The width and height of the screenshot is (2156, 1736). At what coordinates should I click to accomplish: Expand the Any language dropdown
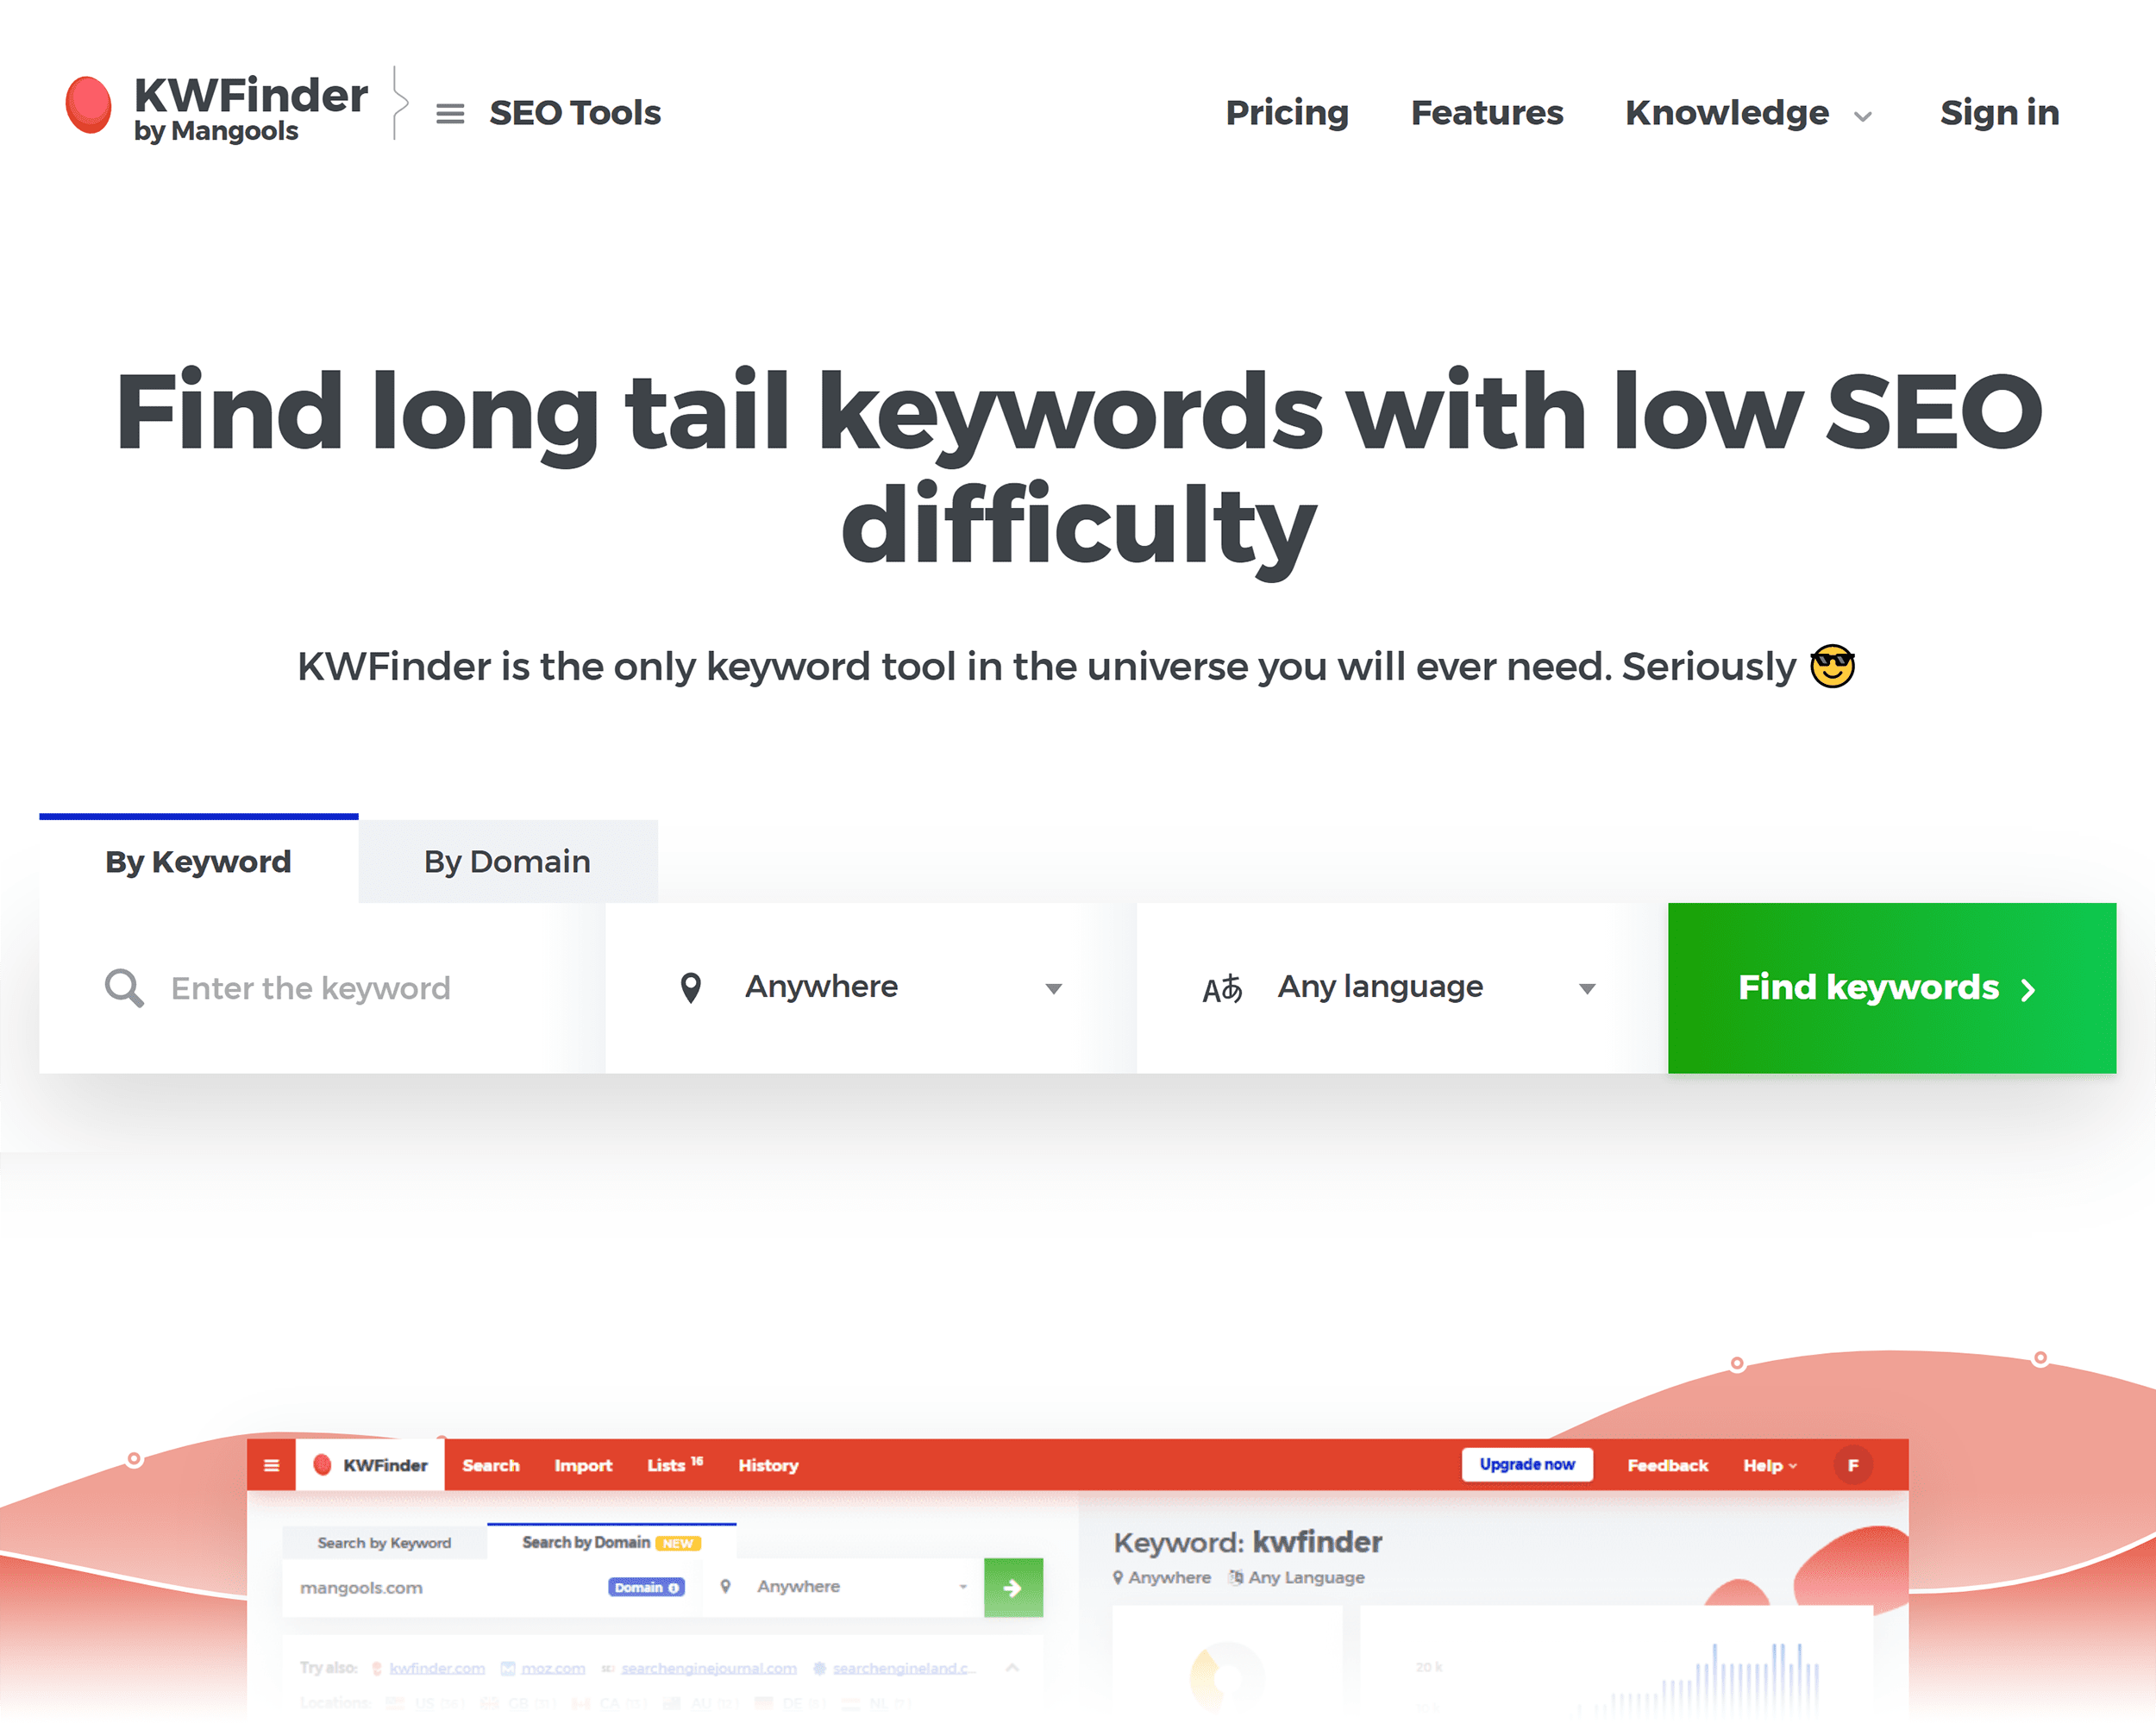[x=1401, y=988]
